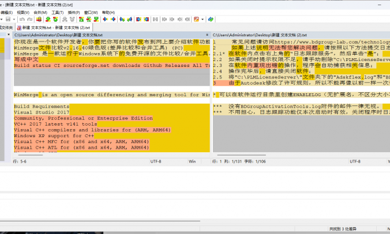
Task: Switch to 新建 文本文档.txt comparison tab
Action: coord(54,28)
